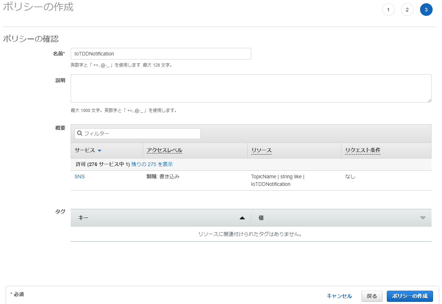
Task: Click the リクエスト条件 column header
Action: click(362, 150)
